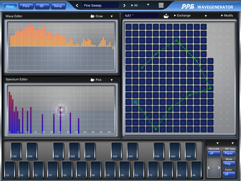
Task: Expand dropdown arrow right of Exchange
Action: tap(206, 16)
